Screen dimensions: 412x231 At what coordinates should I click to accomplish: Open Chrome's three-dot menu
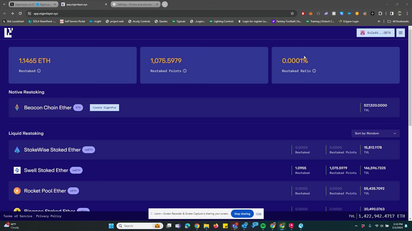[407, 13]
